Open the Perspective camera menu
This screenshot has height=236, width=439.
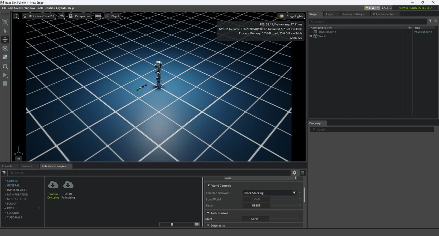coord(79,16)
